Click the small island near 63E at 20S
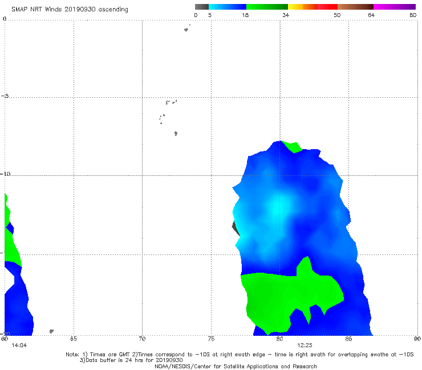Image resolution: width=422 pixels, height=370 pixels. (51, 331)
